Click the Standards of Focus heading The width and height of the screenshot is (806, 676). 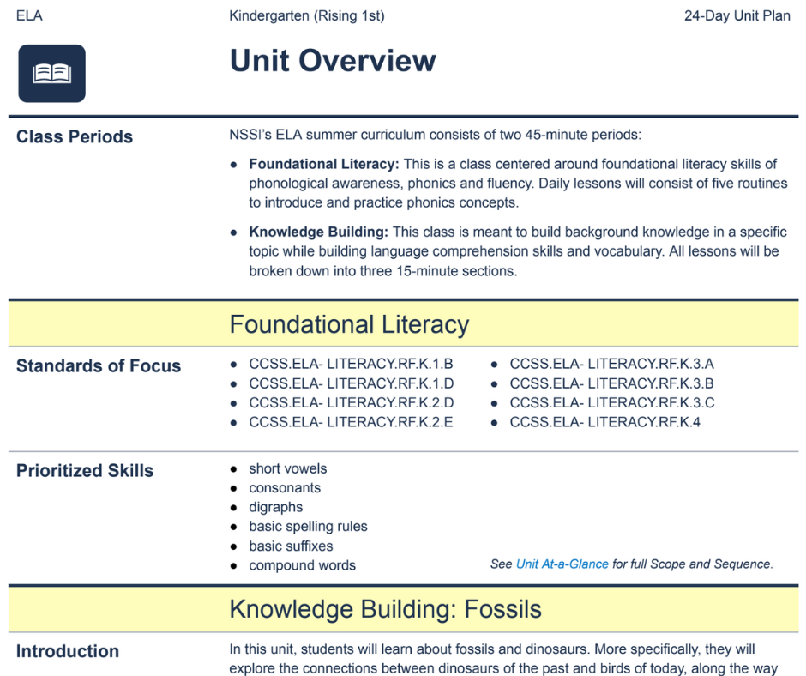tap(86, 365)
